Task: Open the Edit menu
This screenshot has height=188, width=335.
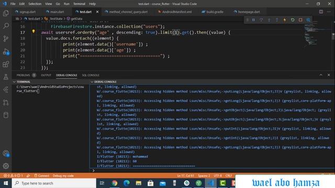Action: point(22,4)
